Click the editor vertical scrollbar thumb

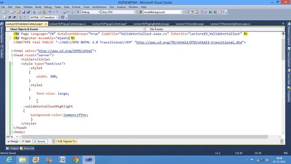[x=283, y=49]
